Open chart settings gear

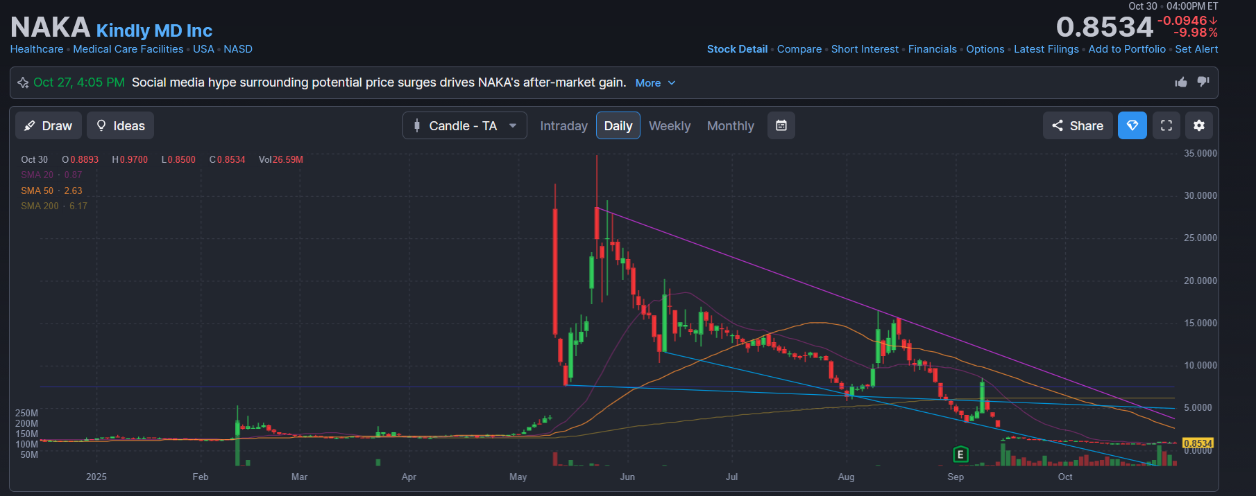coord(1198,125)
